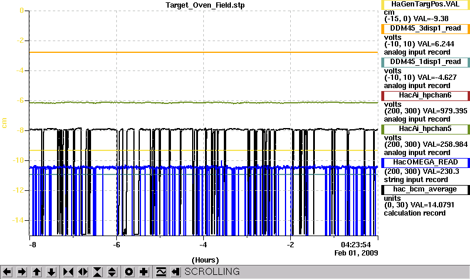
Task: Zoom in vertically with hourglass-shaped icon
Action: point(98,272)
